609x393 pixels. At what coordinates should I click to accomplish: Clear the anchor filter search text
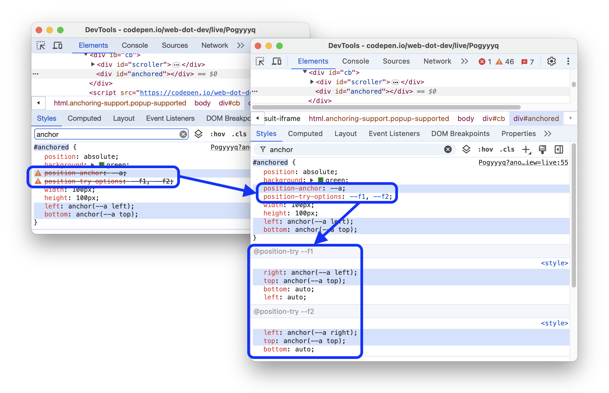click(448, 149)
